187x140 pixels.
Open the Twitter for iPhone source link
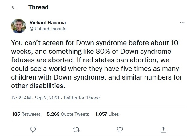pyautogui.click(x=82, y=98)
